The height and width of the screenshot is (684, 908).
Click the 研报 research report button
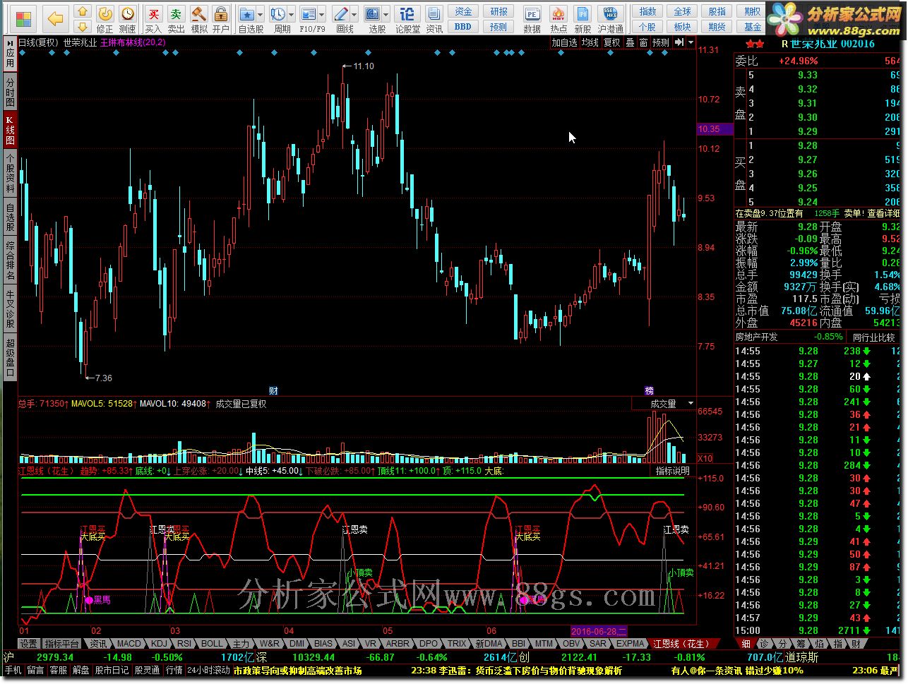click(498, 11)
